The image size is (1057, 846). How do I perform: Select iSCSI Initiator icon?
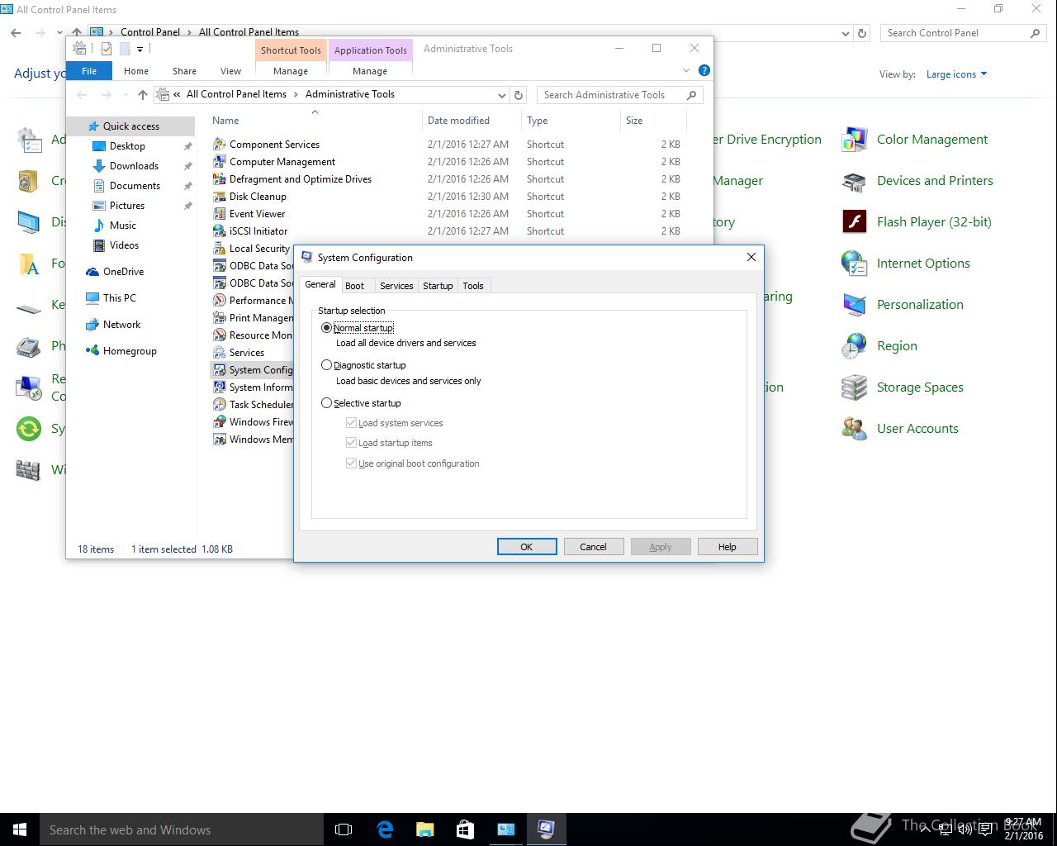[220, 231]
